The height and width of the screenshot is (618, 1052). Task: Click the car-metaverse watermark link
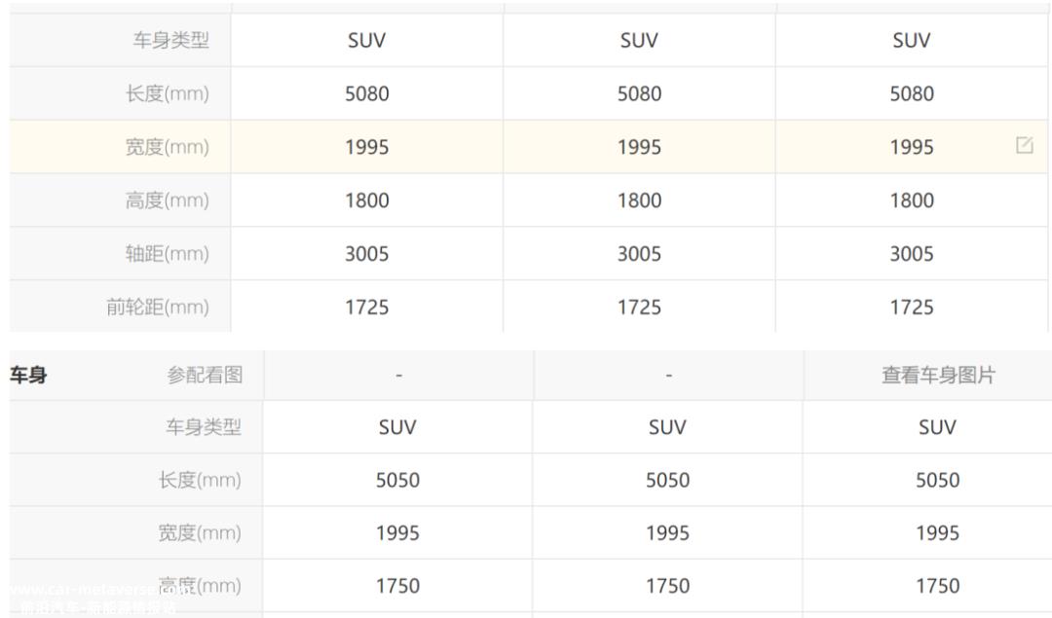(94, 590)
